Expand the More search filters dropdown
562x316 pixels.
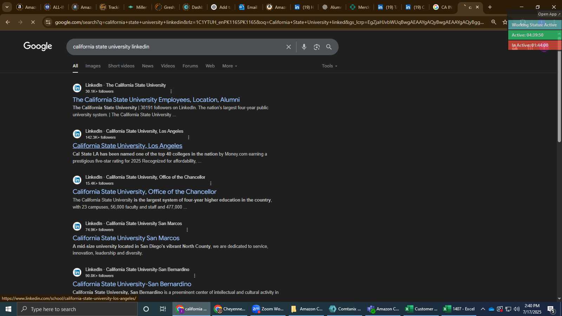[230, 66]
